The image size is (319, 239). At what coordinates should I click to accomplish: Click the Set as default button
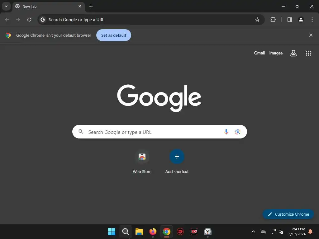pos(114,35)
